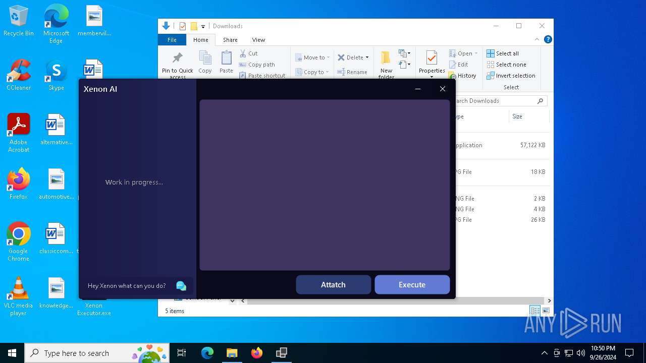Select the Google Chrome desktop icon
This screenshot has height=363, width=646.
[19, 242]
